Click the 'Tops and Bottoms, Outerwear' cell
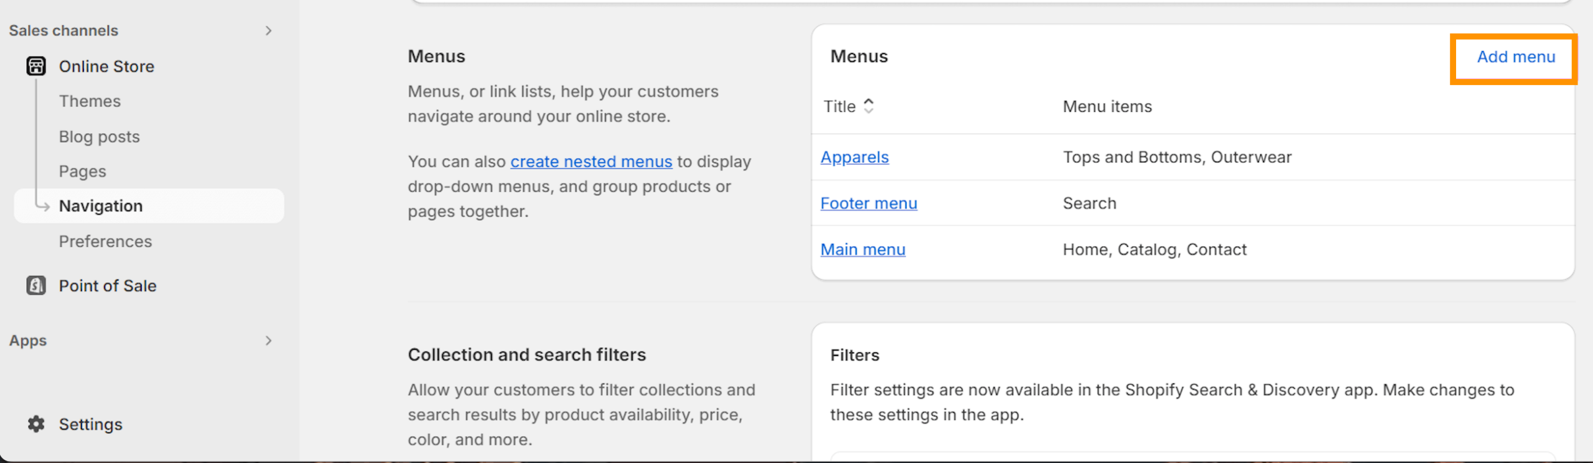Viewport: 1593px width, 463px height. [1177, 157]
